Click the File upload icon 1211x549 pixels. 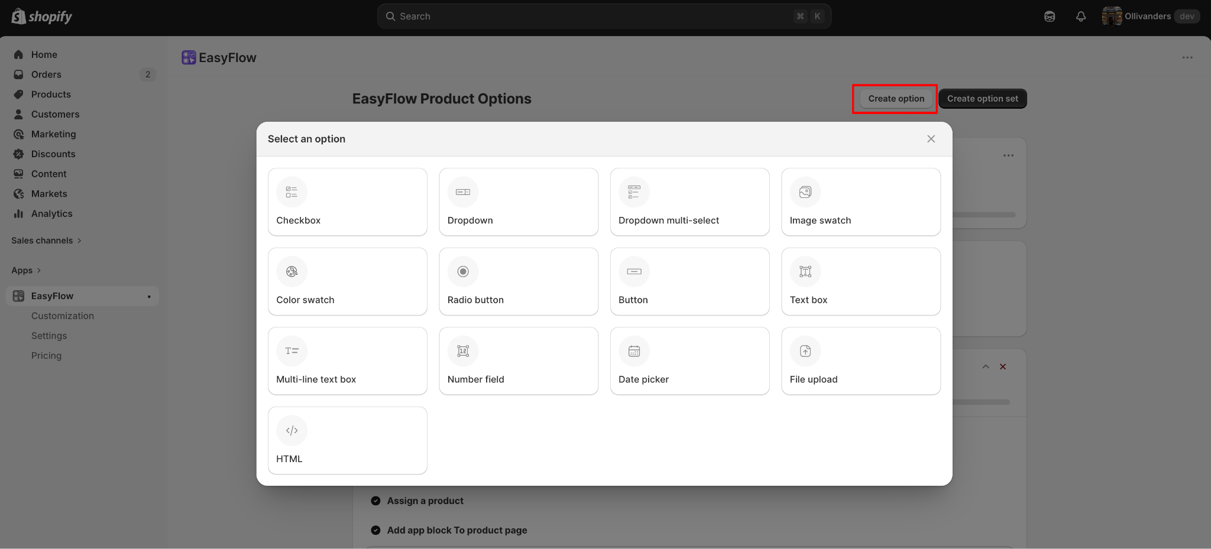click(x=805, y=351)
